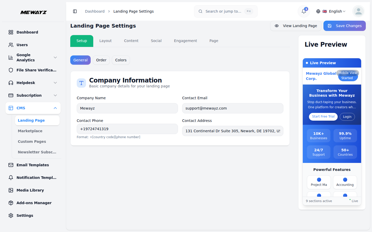Click inside the Company Name field
The width and height of the screenshot is (372, 232).
[x=127, y=108]
